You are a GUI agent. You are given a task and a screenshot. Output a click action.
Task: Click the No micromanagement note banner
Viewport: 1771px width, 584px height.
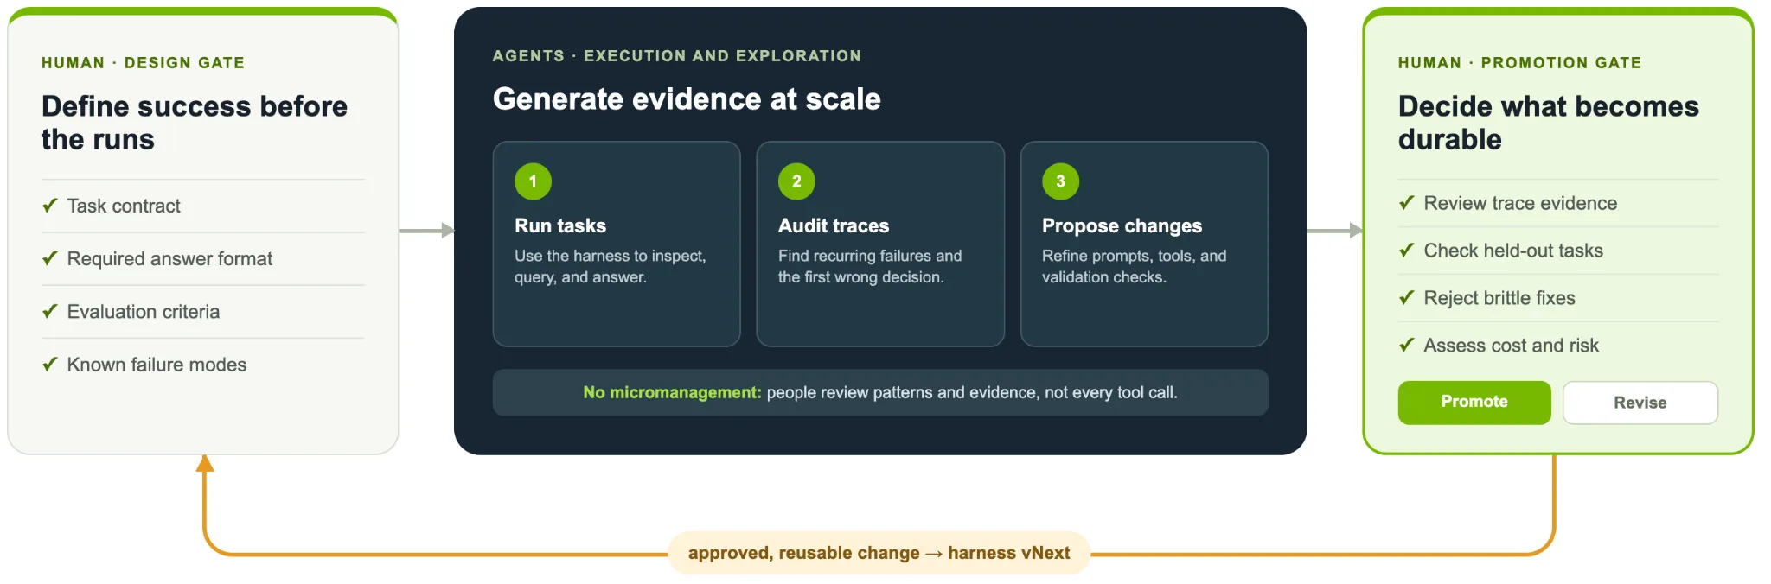880,392
